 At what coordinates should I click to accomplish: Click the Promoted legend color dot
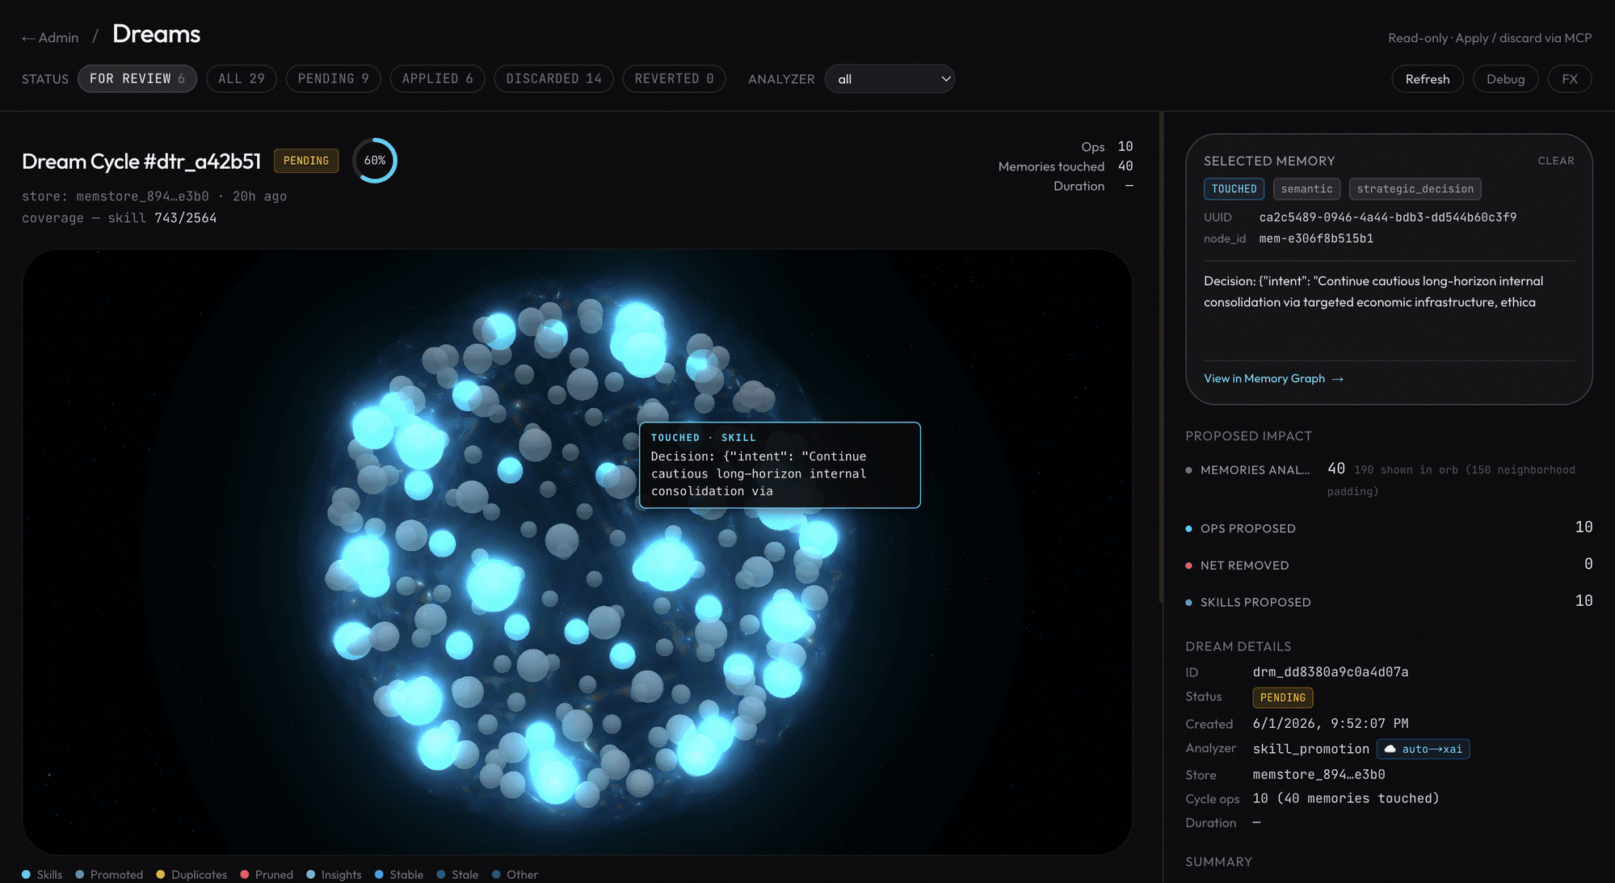click(x=80, y=874)
